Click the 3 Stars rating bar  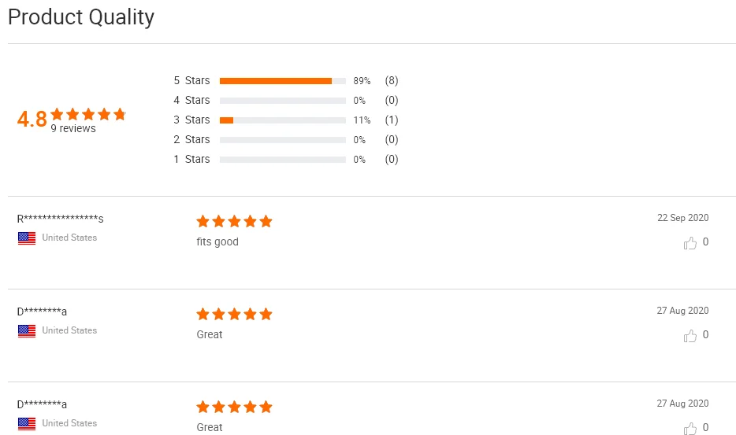click(282, 120)
